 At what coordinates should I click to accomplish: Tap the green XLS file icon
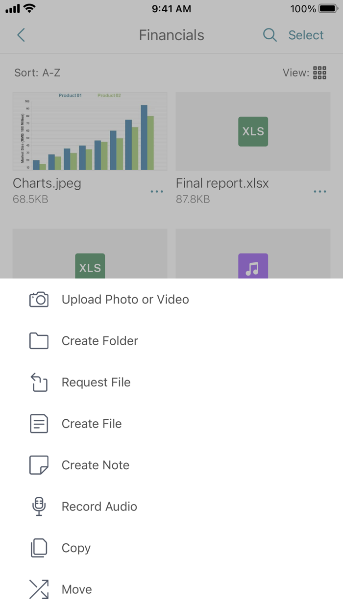point(253,131)
